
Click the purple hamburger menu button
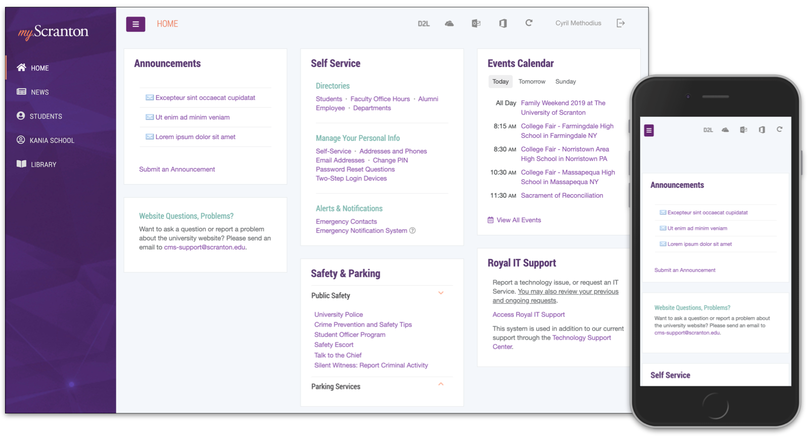tap(136, 24)
